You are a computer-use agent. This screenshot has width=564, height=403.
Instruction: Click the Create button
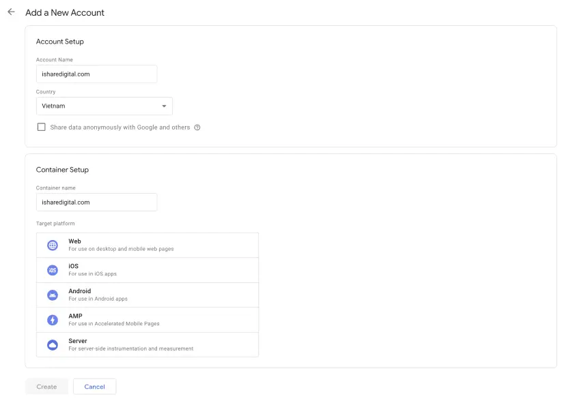point(46,387)
